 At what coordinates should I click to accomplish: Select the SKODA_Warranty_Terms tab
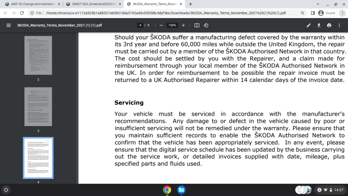pyautogui.click(x=155, y=4)
